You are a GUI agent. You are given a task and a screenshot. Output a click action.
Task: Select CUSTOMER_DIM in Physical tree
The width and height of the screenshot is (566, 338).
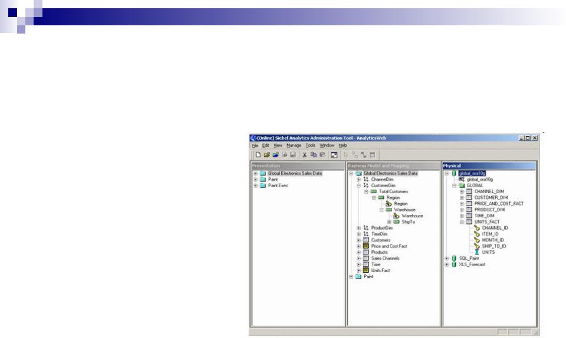point(491,198)
